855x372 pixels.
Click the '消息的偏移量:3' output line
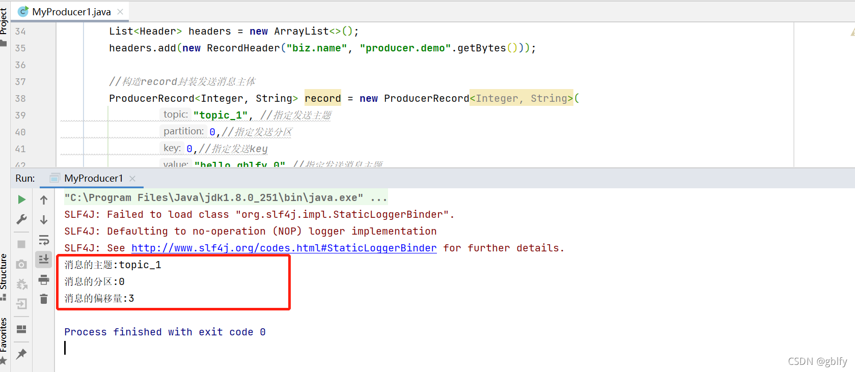pyautogui.click(x=99, y=298)
